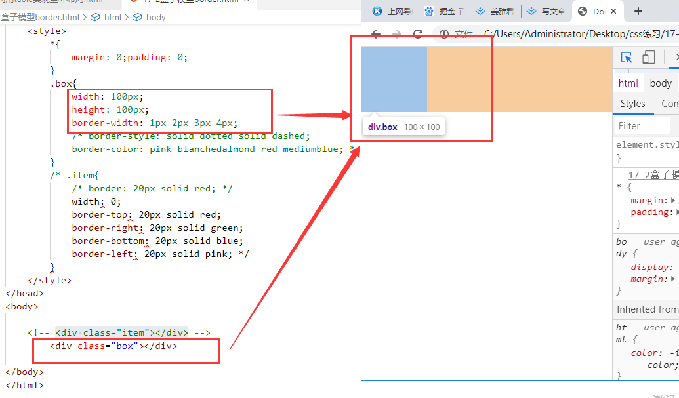Go forward in the browser

pos(397,33)
